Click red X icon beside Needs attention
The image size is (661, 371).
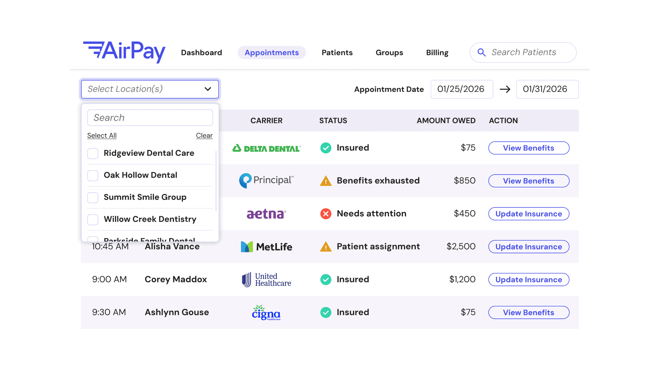click(326, 214)
